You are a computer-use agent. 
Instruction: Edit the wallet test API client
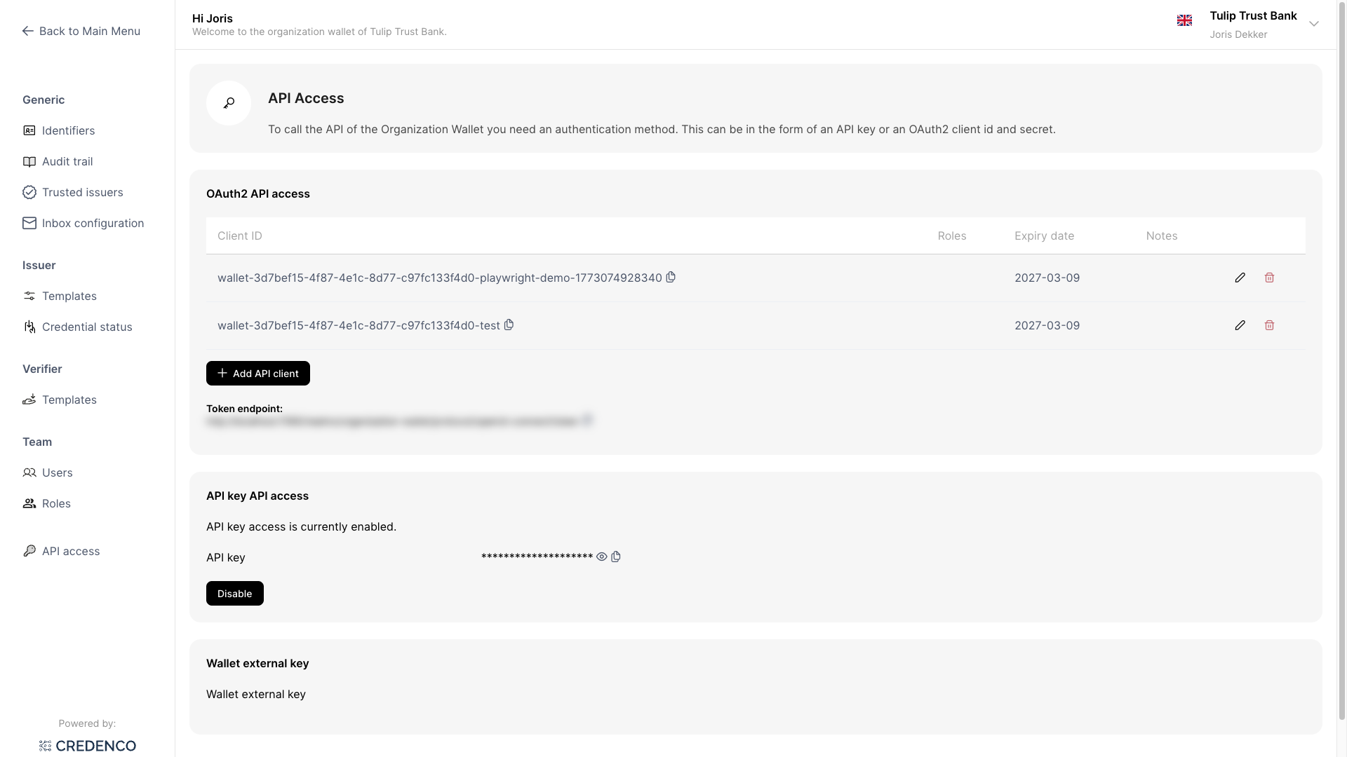[1240, 325]
